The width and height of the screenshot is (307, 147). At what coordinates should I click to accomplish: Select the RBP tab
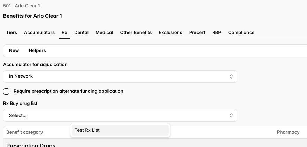point(216,32)
